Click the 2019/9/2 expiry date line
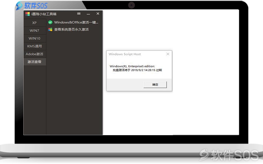 [137, 70]
